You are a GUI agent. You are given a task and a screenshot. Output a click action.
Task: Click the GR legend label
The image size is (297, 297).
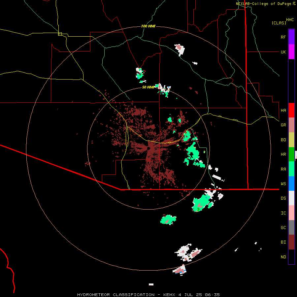(x=283, y=125)
